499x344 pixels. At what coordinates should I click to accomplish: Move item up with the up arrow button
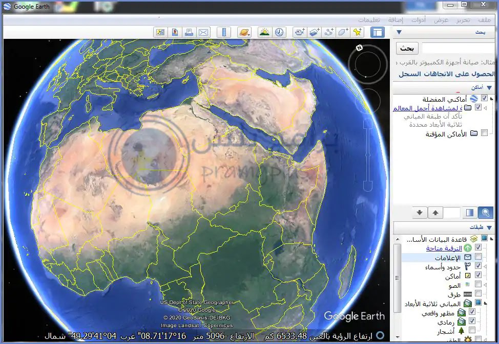(435, 213)
